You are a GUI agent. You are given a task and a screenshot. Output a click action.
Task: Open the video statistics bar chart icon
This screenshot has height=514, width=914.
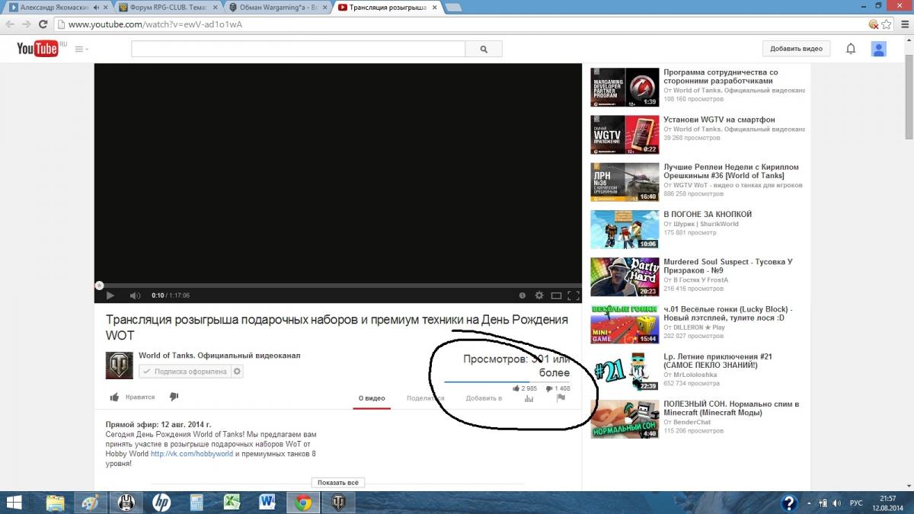point(529,398)
